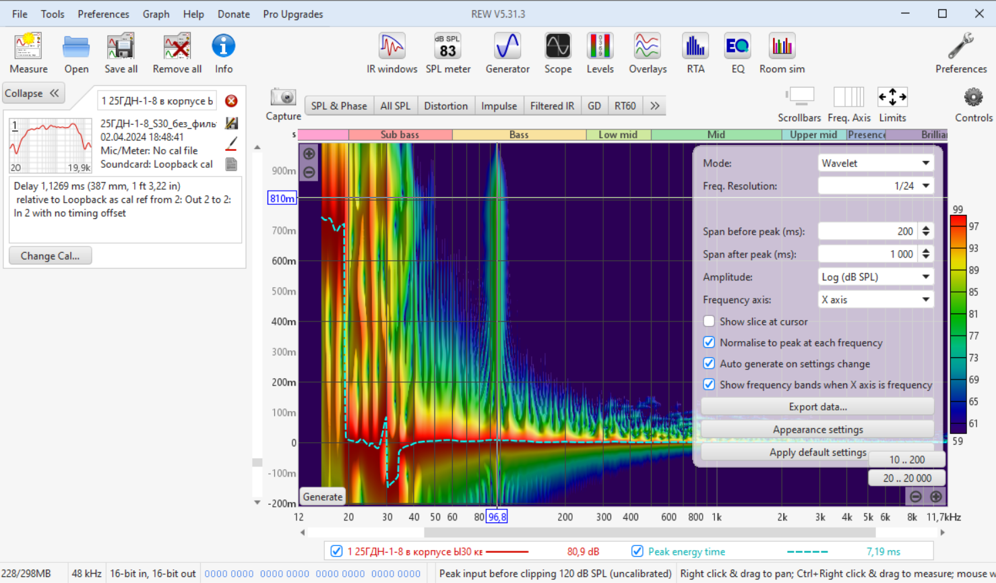Click the Measure toolbar icon
996x583 pixels.
tap(28, 47)
